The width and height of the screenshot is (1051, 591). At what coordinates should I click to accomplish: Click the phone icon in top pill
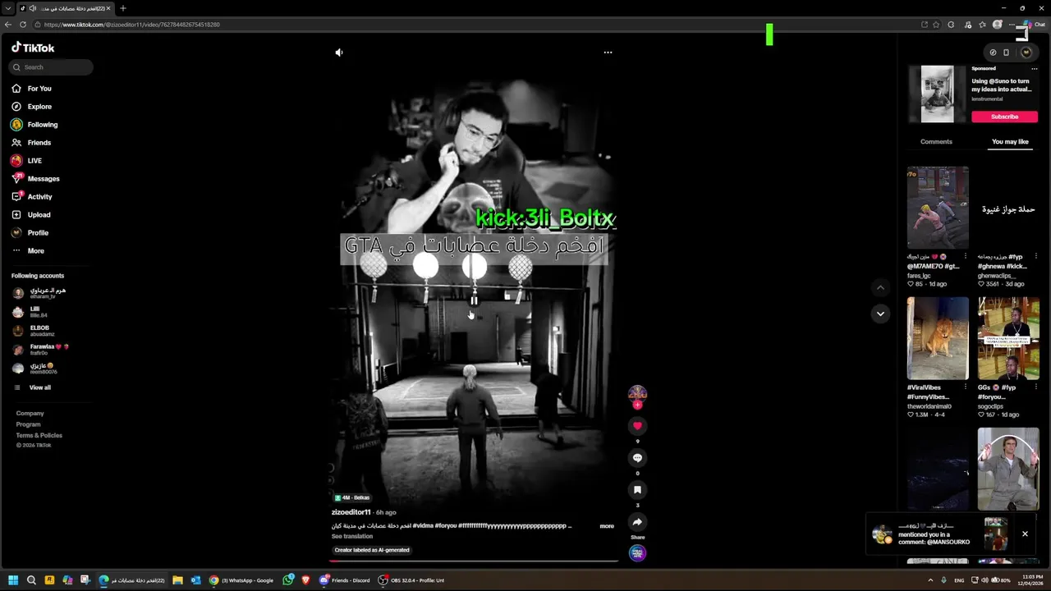point(1006,53)
